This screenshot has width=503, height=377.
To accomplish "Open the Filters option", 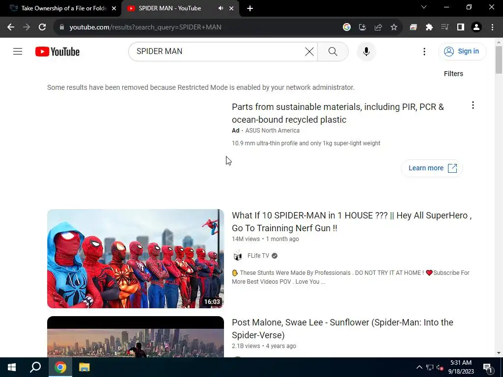I will click(x=453, y=74).
